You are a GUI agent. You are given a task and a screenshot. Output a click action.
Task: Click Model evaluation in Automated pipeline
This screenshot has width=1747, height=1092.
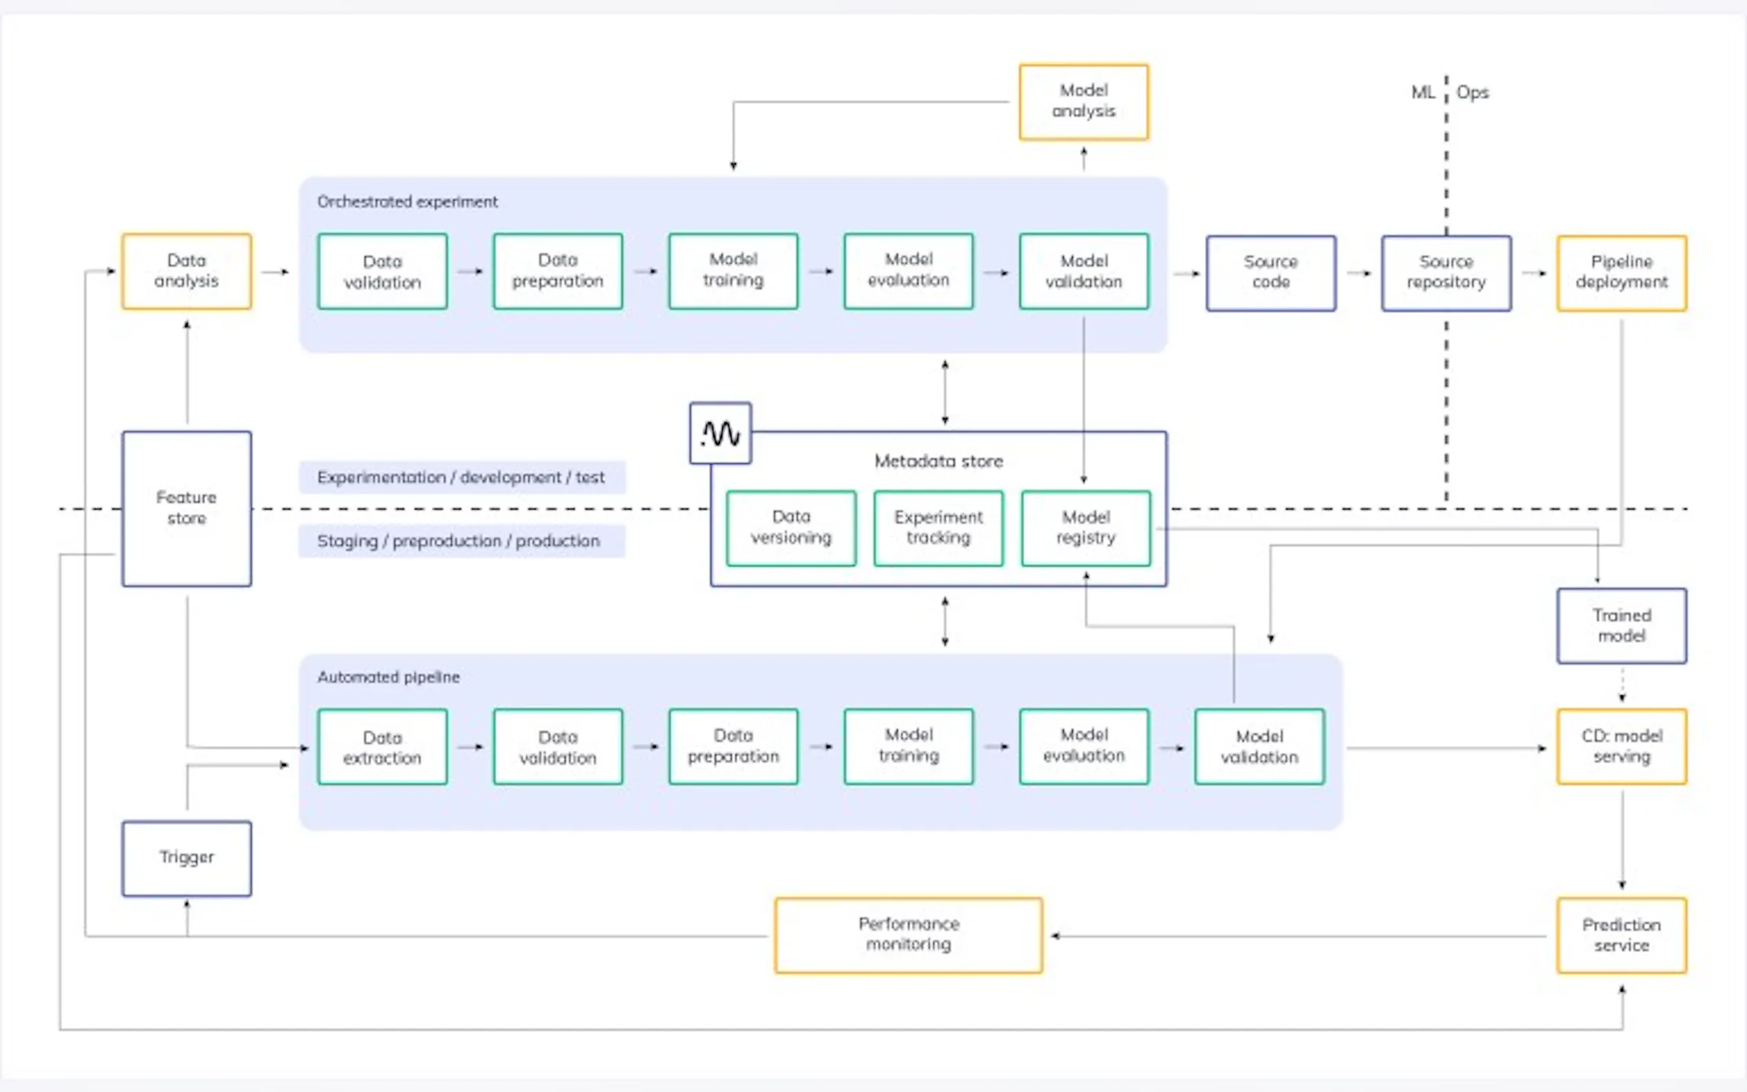coord(1083,747)
